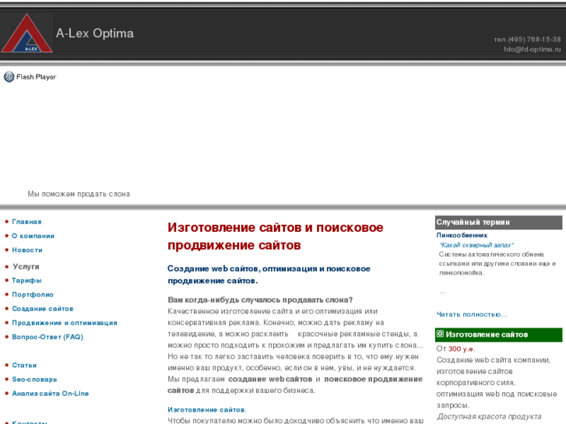Viewport: 566px width, 424px height.
Task: Follow the Изготовление сайтов. link in the article
Action: tap(207, 409)
